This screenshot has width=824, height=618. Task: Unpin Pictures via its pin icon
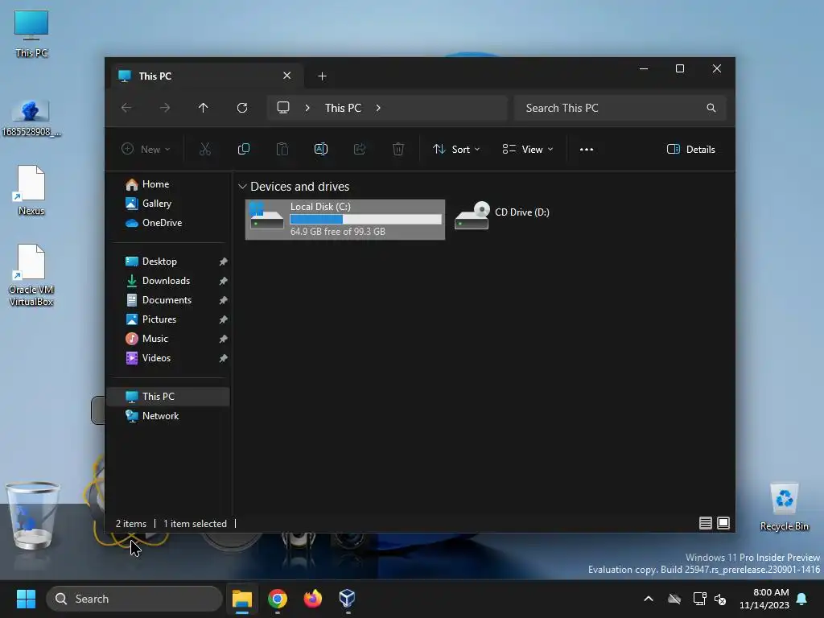tap(224, 319)
